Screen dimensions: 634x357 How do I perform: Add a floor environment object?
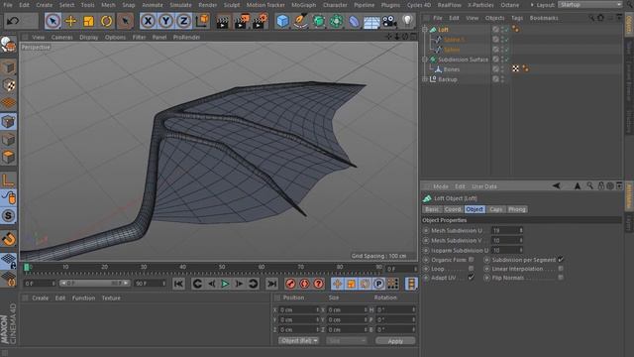371,22
